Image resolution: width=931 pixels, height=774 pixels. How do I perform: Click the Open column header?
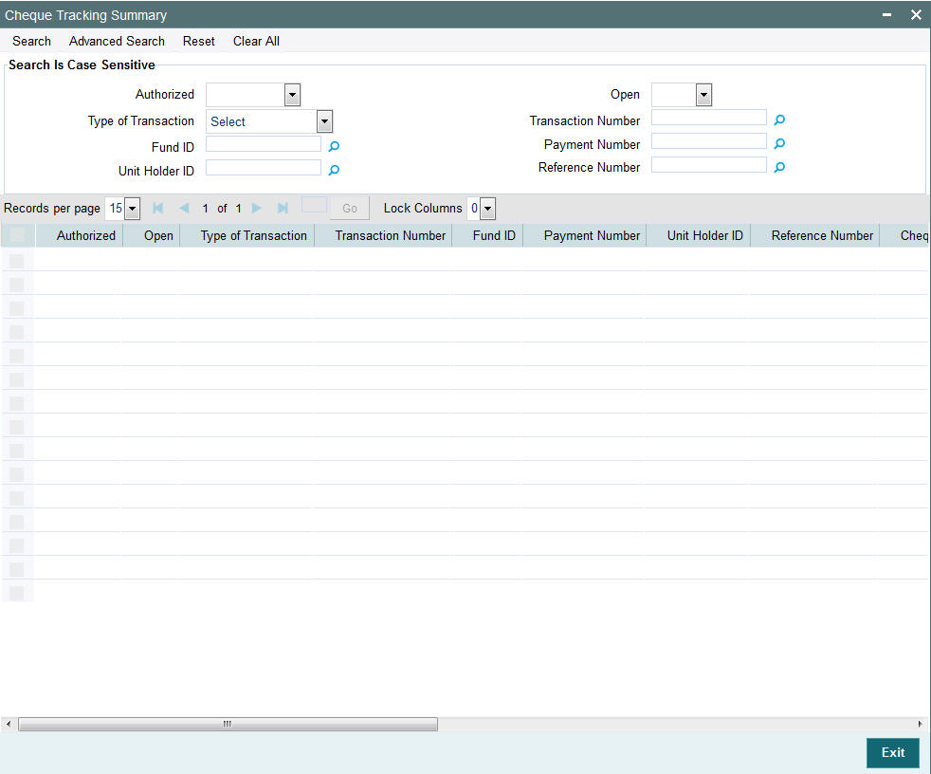pyautogui.click(x=158, y=235)
